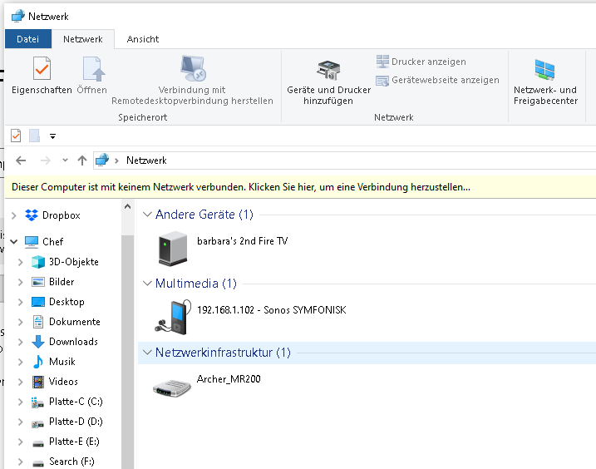Open the Bilder folder
Image resolution: width=596 pixels, height=469 pixels.
coord(53,282)
